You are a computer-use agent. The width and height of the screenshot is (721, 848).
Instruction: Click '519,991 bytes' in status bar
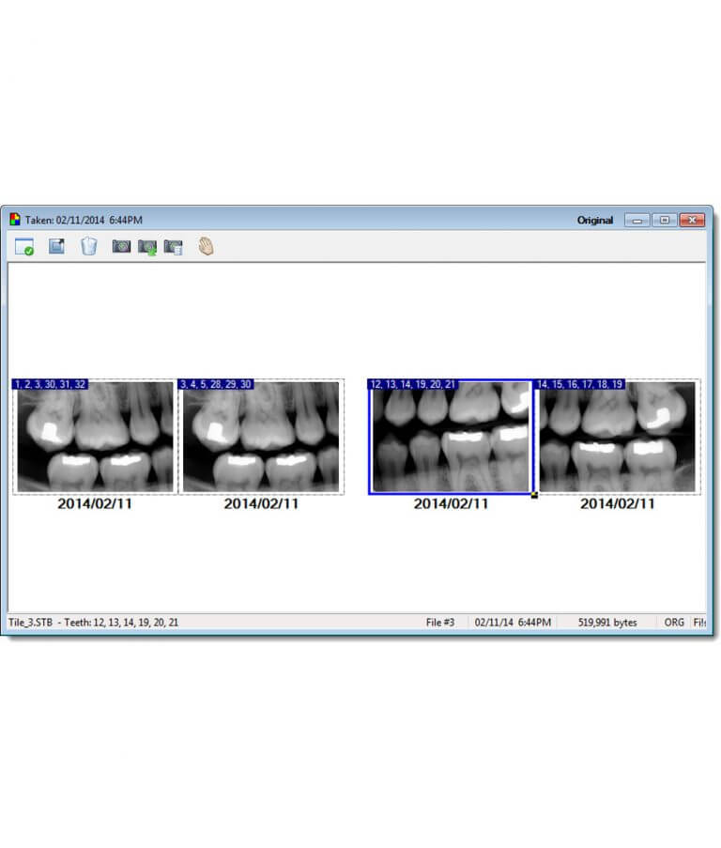[x=607, y=623]
